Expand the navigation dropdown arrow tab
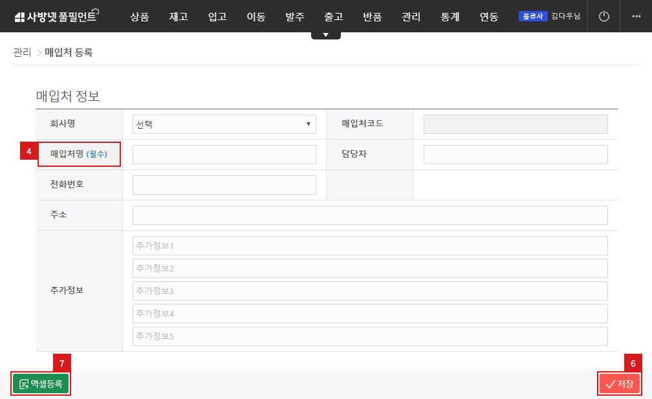The image size is (652, 399). tap(325, 35)
